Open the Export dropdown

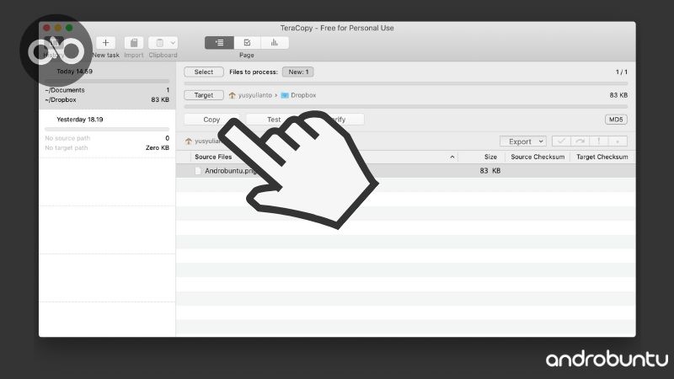[x=523, y=141]
